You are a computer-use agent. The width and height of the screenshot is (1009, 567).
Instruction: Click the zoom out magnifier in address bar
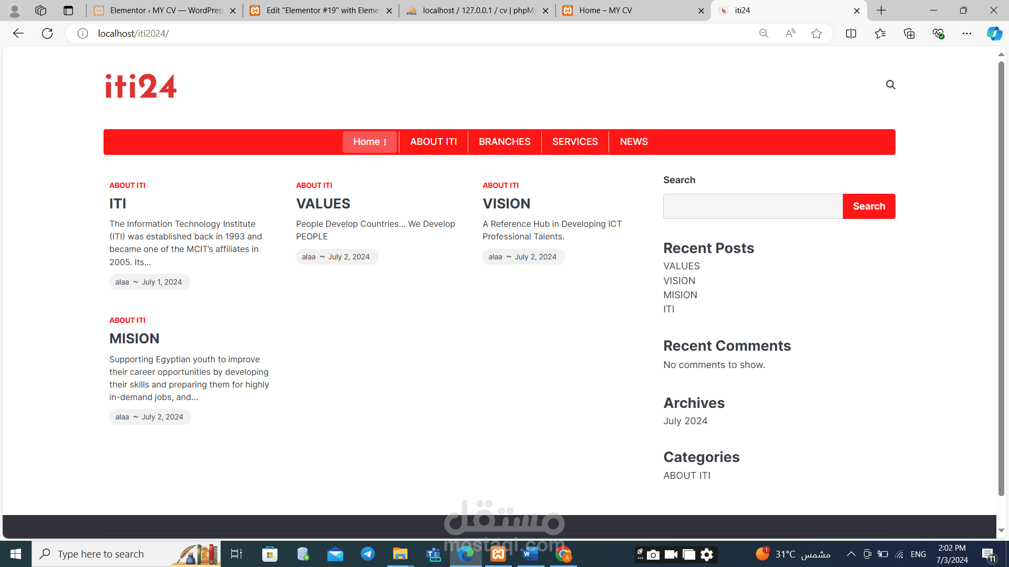pyautogui.click(x=764, y=34)
